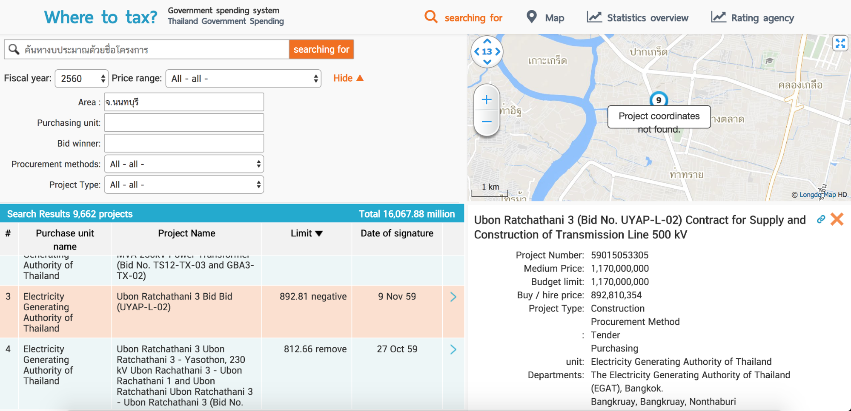Pan map right using compass arrow
The height and width of the screenshot is (411, 851).
coord(497,51)
